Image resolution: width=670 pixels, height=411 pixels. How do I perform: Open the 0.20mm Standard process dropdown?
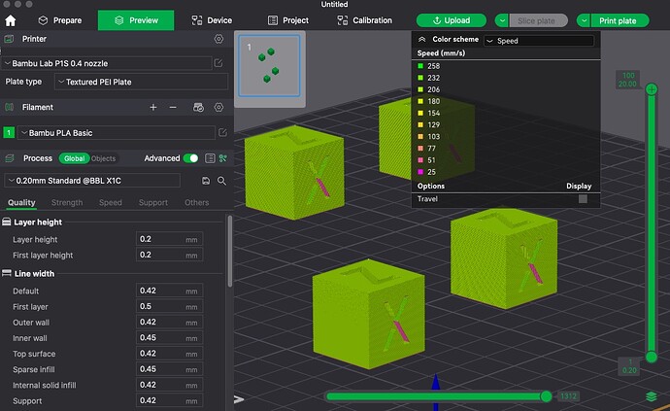tap(92, 181)
